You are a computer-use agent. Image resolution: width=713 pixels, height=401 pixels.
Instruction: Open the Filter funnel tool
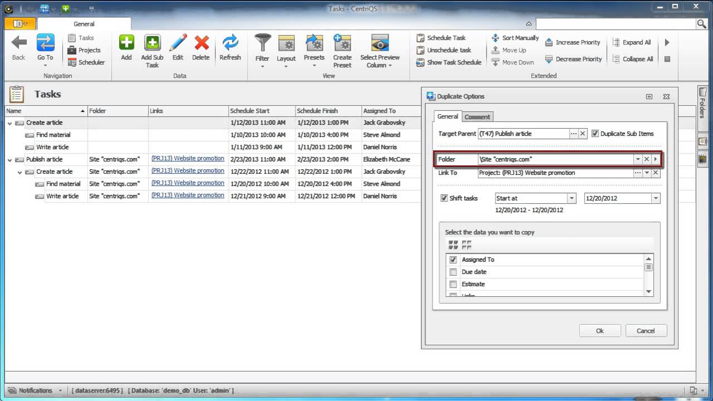(x=262, y=51)
